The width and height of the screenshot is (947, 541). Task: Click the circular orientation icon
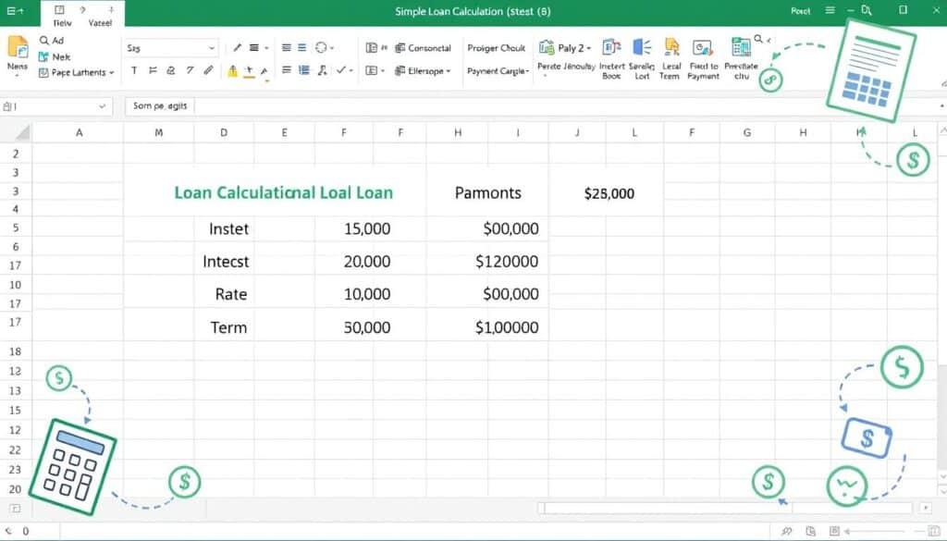(x=321, y=48)
